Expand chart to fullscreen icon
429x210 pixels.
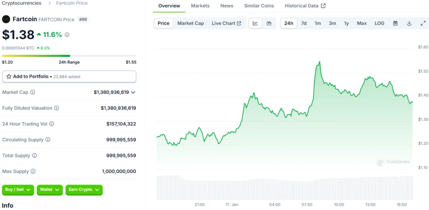[x=423, y=23]
